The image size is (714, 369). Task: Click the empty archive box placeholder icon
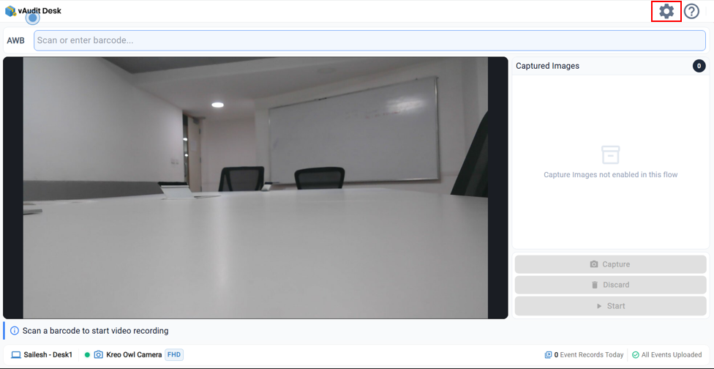(x=611, y=155)
